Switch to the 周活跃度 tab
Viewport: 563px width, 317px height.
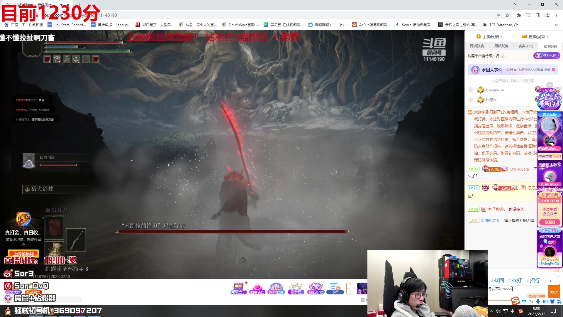coord(501,46)
